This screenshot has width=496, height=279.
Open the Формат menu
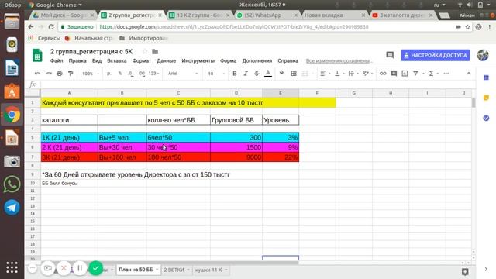pos(141,60)
